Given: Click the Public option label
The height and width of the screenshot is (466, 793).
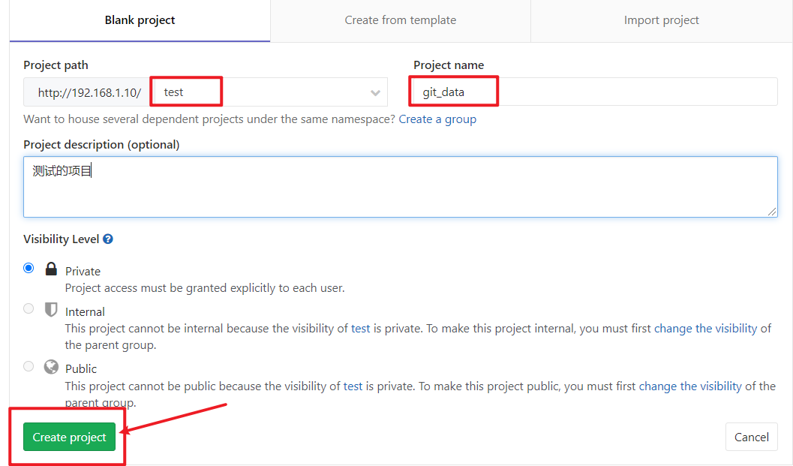Looking at the screenshot, I should [x=81, y=369].
